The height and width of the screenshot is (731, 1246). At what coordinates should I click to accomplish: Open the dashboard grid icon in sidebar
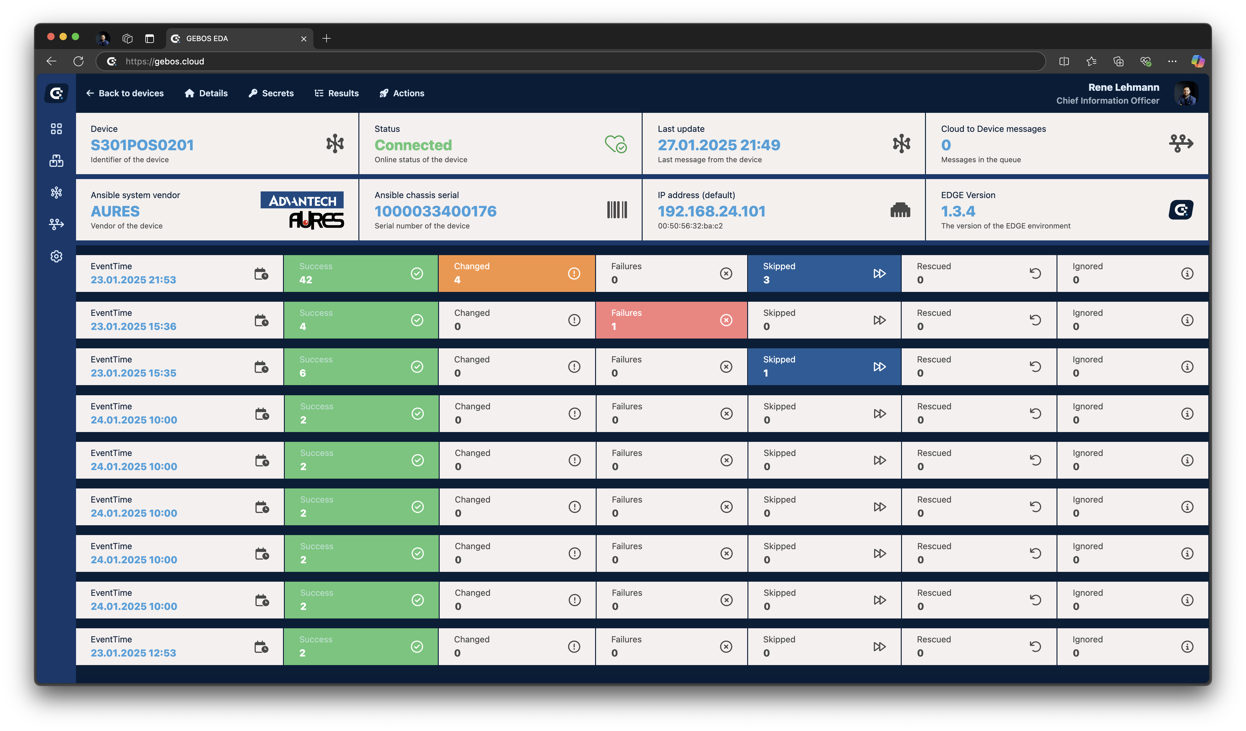[56, 128]
